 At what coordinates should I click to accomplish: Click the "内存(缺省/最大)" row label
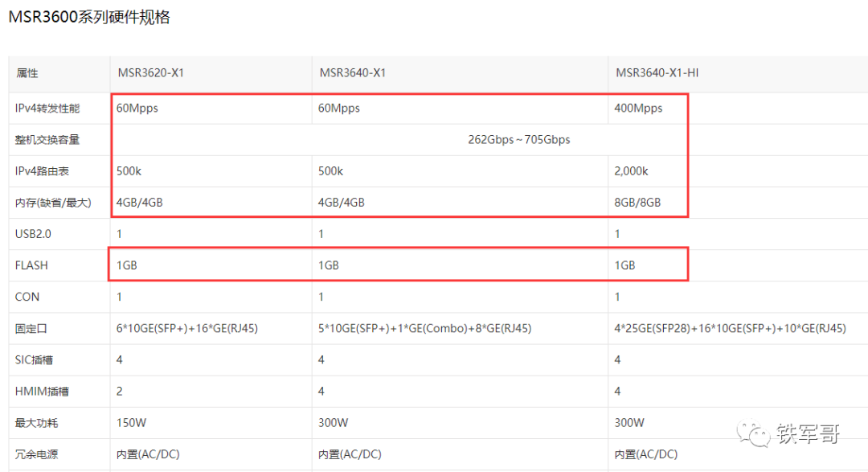(x=53, y=203)
